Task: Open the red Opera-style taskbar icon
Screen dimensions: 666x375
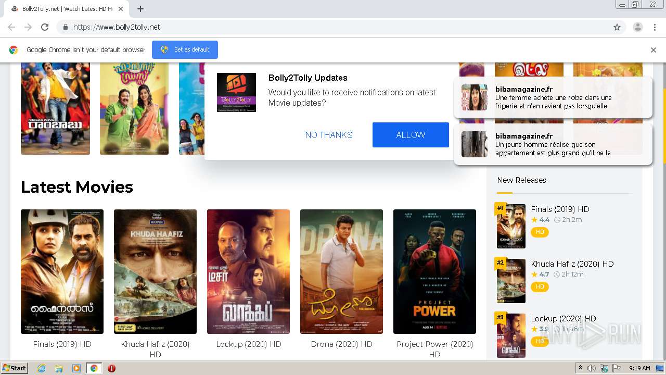Action: (x=111, y=368)
